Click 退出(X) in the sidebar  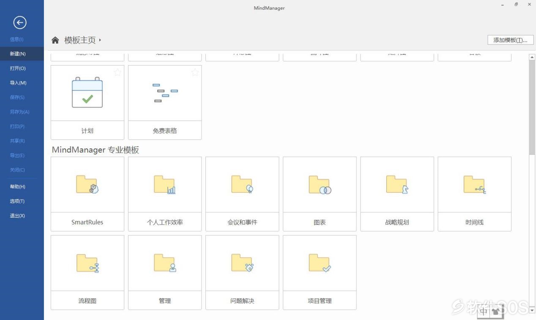[x=22, y=216]
